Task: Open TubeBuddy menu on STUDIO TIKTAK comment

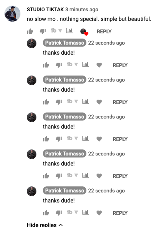Action: click(56, 31)
